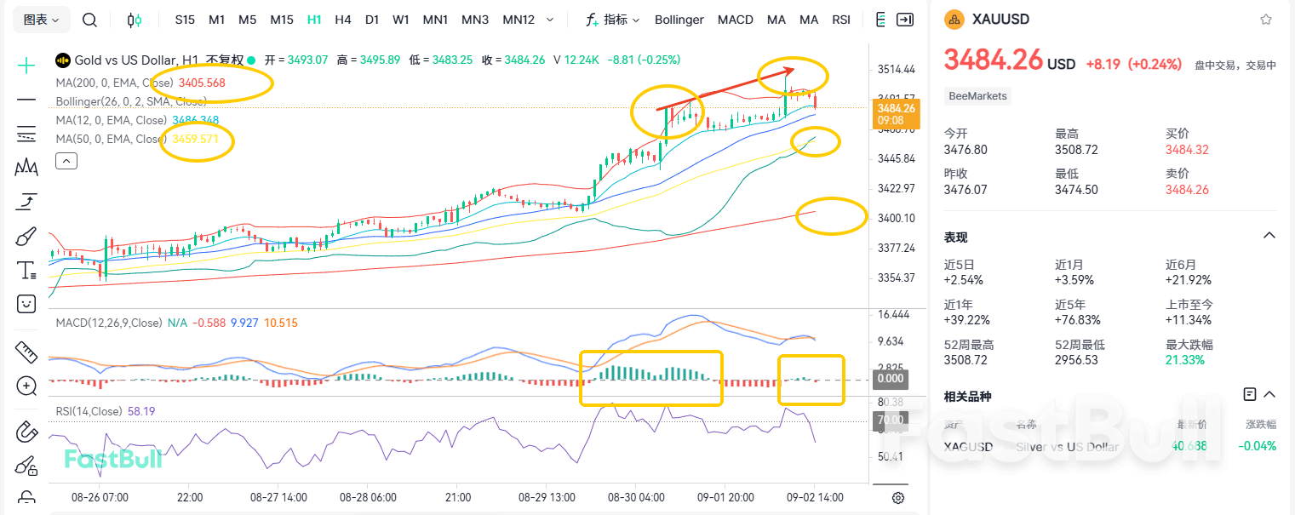Open chart settings via the gear icon
This screenshot has width=1295, height=515.
[x=897, y=497]
